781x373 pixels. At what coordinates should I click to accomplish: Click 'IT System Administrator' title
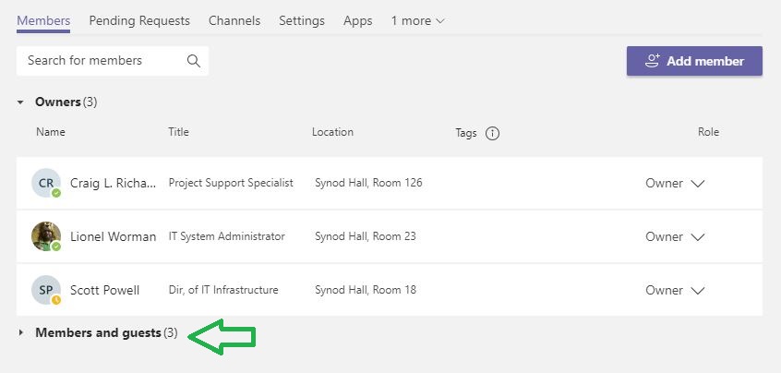coord(226,236)
